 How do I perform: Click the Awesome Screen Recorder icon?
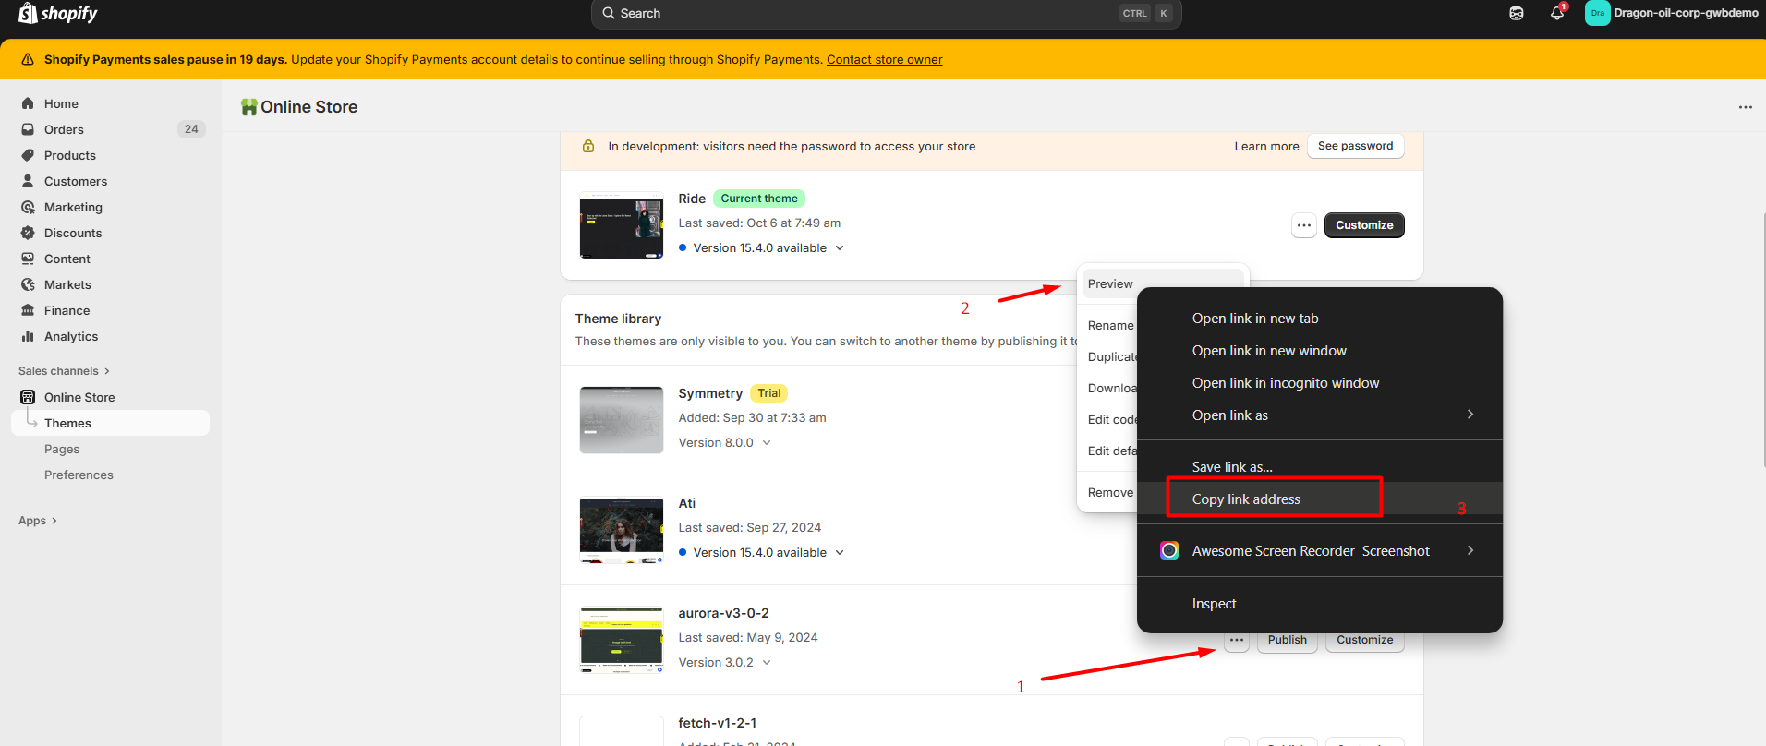[1169, 550]
